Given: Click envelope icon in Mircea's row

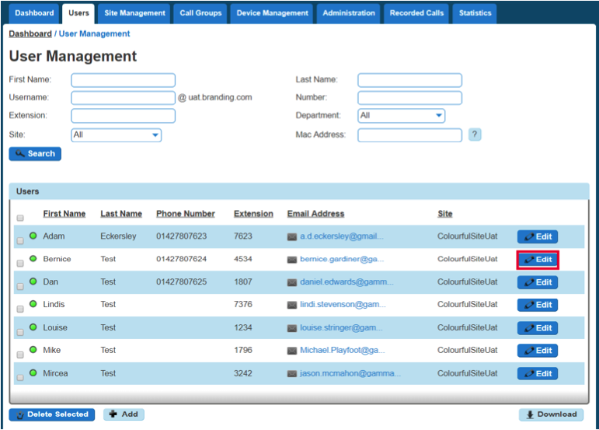Looking at the screenshot, I should point(292,374).
